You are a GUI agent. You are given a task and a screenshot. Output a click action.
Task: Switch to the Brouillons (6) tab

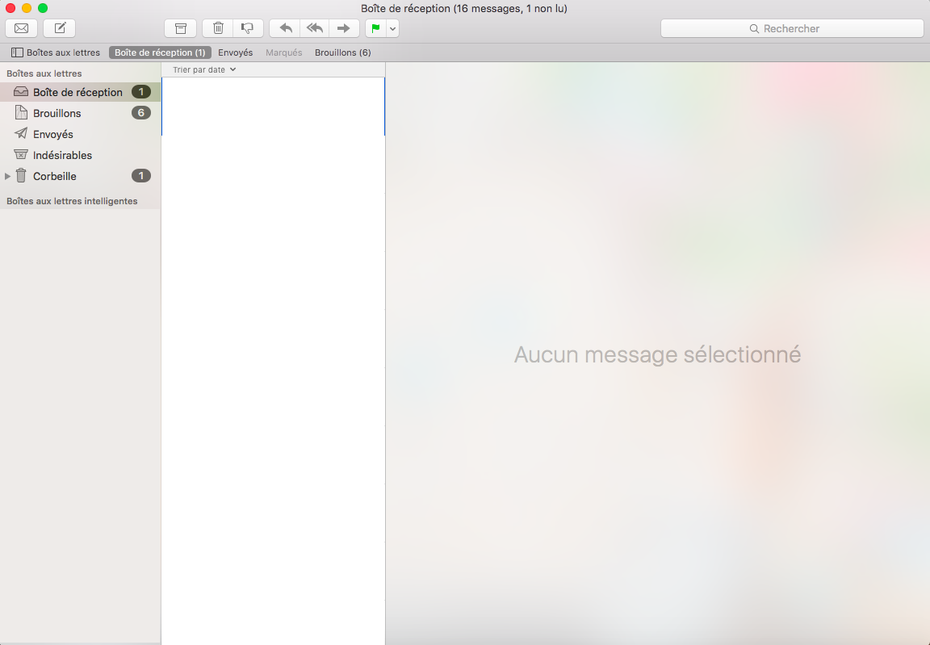[342, 52]
